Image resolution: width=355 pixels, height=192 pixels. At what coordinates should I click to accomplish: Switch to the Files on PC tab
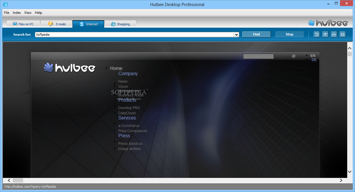[23, 24]
